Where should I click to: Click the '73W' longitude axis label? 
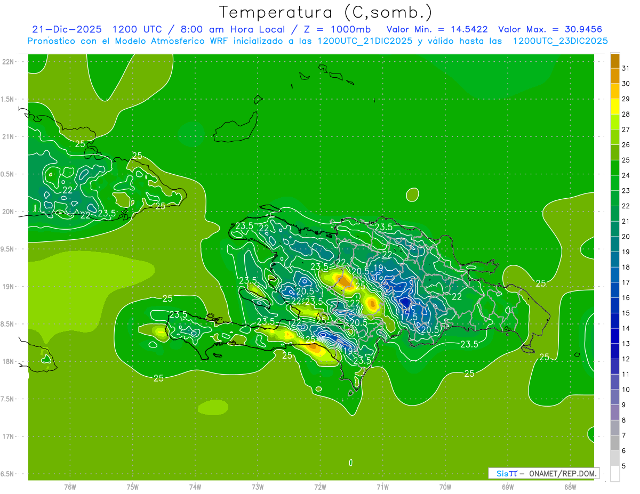(258, 487)
